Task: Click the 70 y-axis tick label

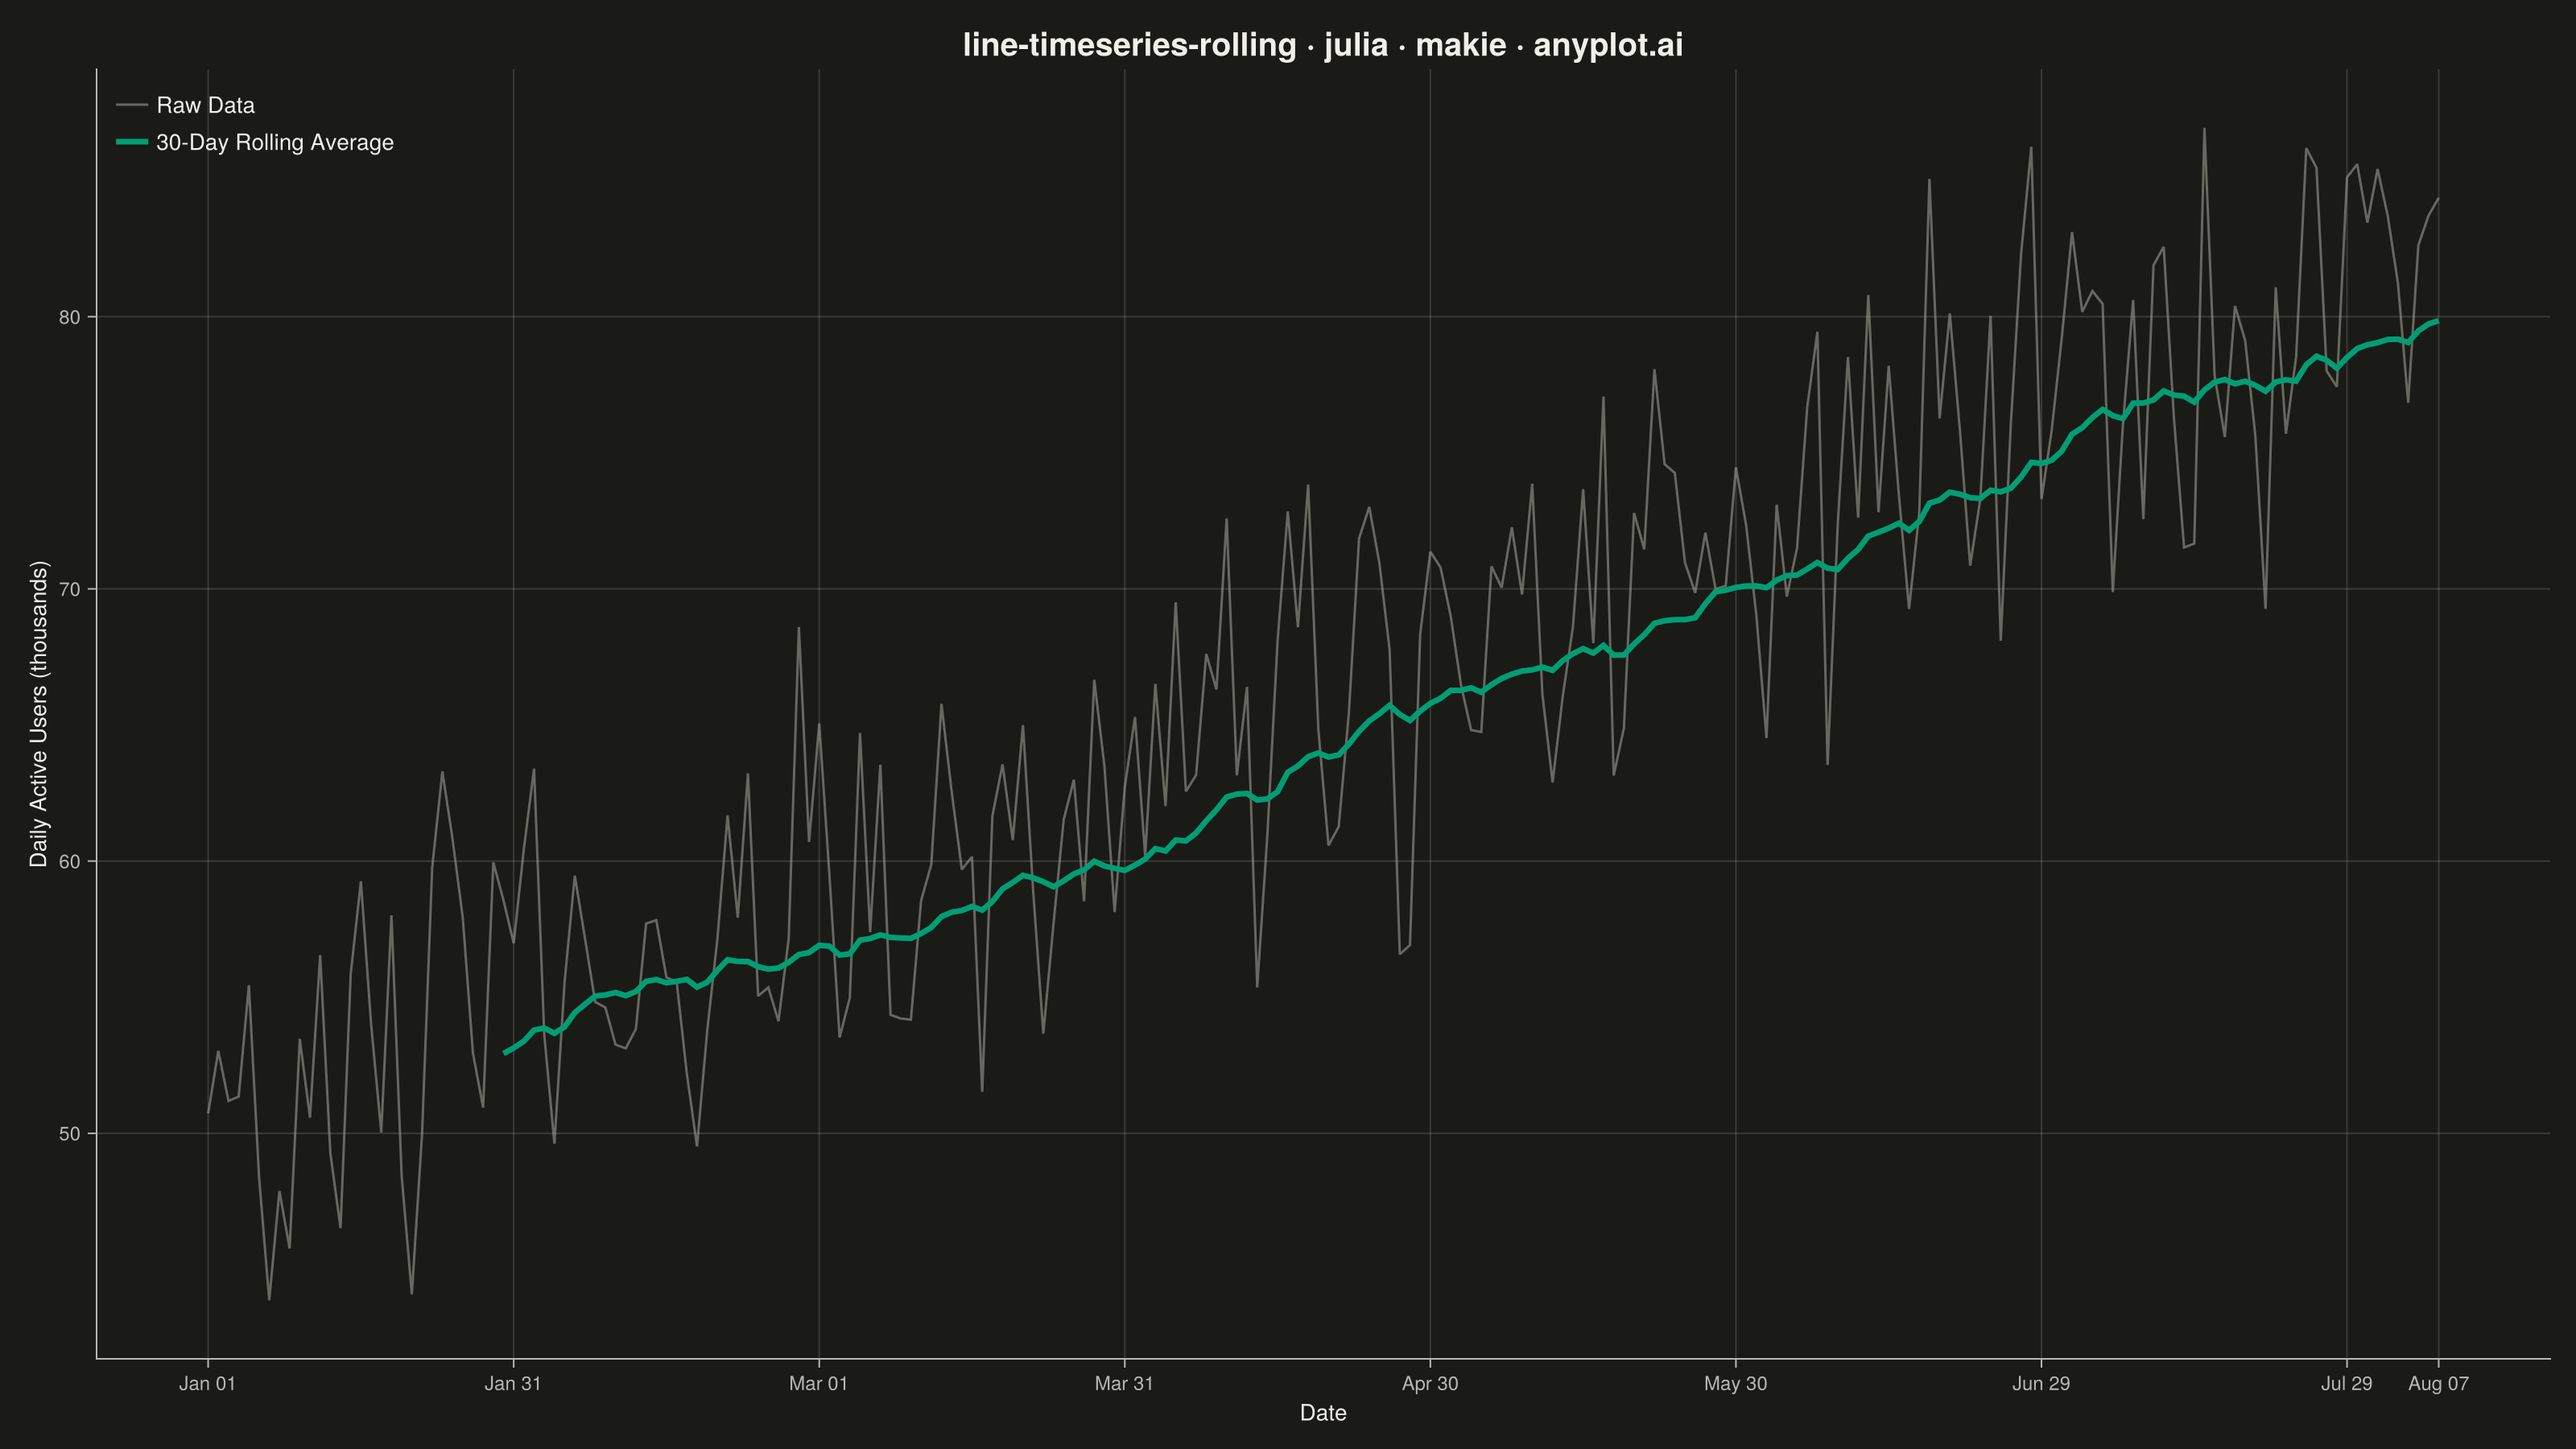Action: coord(70,589)
